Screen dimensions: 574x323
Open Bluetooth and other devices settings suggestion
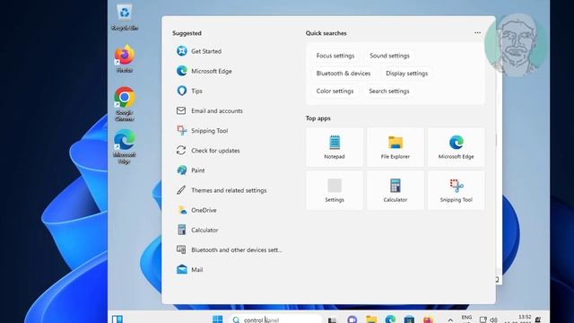[x=229, y=249]
